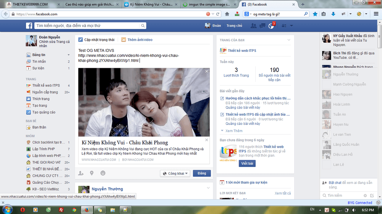Viewport: 382px width, 214px height.
Task: Open notifications globe icon
Action: point(271,26)
